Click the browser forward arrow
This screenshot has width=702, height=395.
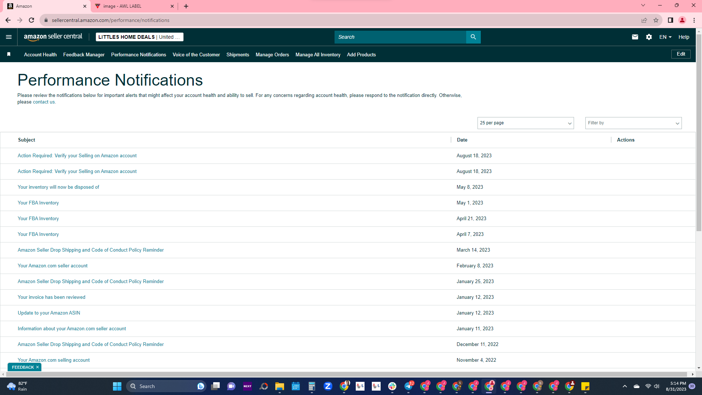(20, 20)
